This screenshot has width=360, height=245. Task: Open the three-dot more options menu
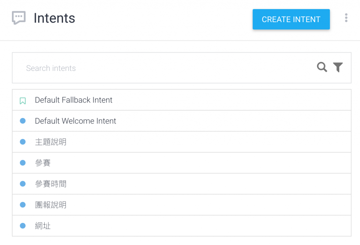pyautogui.click(x=346, y=18)
